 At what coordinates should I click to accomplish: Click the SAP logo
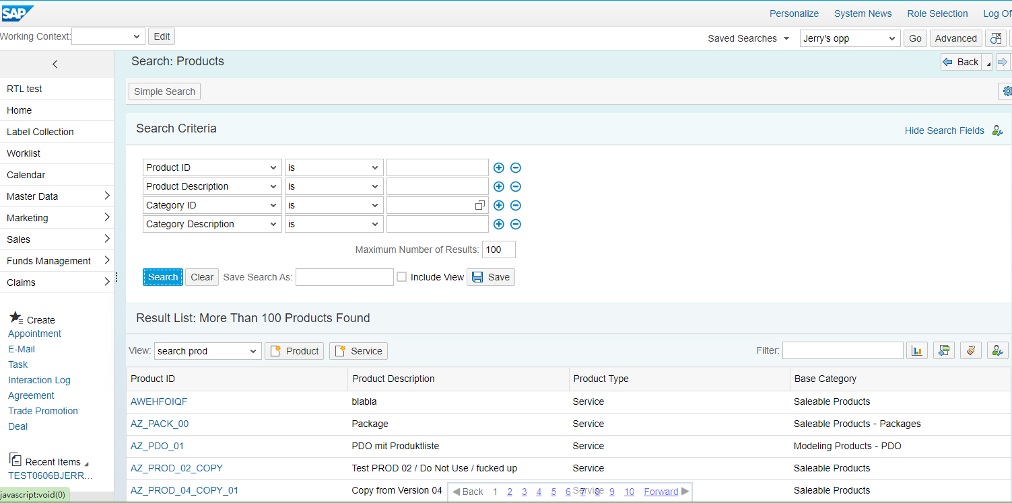pyautogui.click(x=18, y=13)
